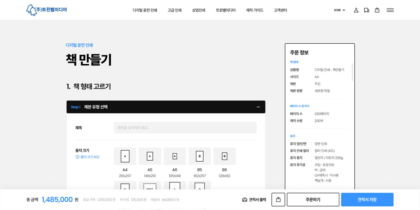Open the 고객센터 menu item
The width and height of the screenshot is (420, 210).
click(x=280, y=10)
